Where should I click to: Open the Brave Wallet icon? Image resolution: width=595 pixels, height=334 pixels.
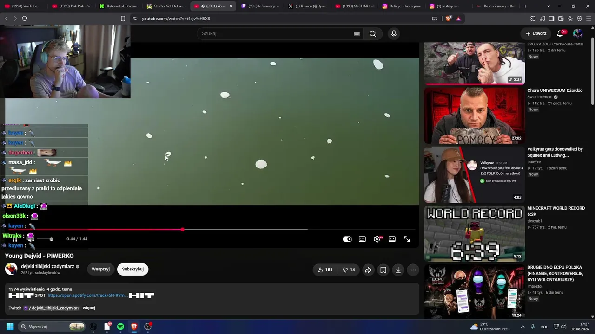[x=561, y=19]
